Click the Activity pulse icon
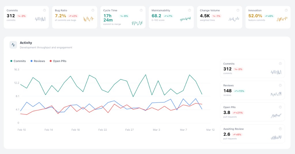 [x=13, y=45]
